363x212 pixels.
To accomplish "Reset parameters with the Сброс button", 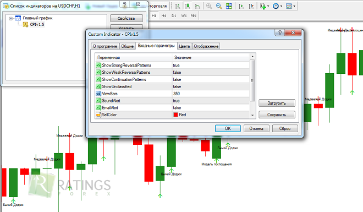I will click(x=285, y=128).
